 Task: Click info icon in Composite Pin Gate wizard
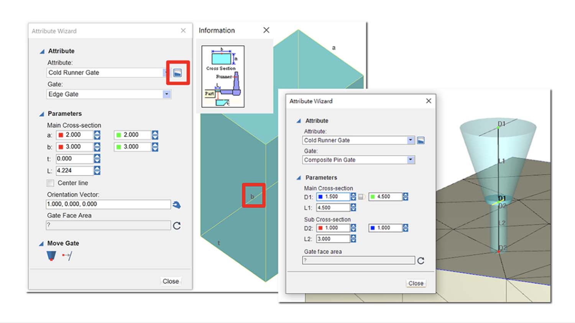coord(421,140)
